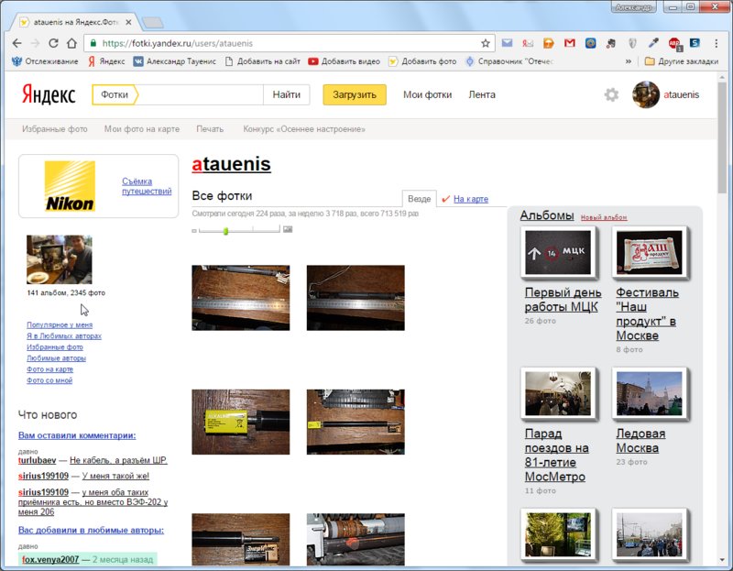Open the Избранные фото submenu item

click(55, 129)
